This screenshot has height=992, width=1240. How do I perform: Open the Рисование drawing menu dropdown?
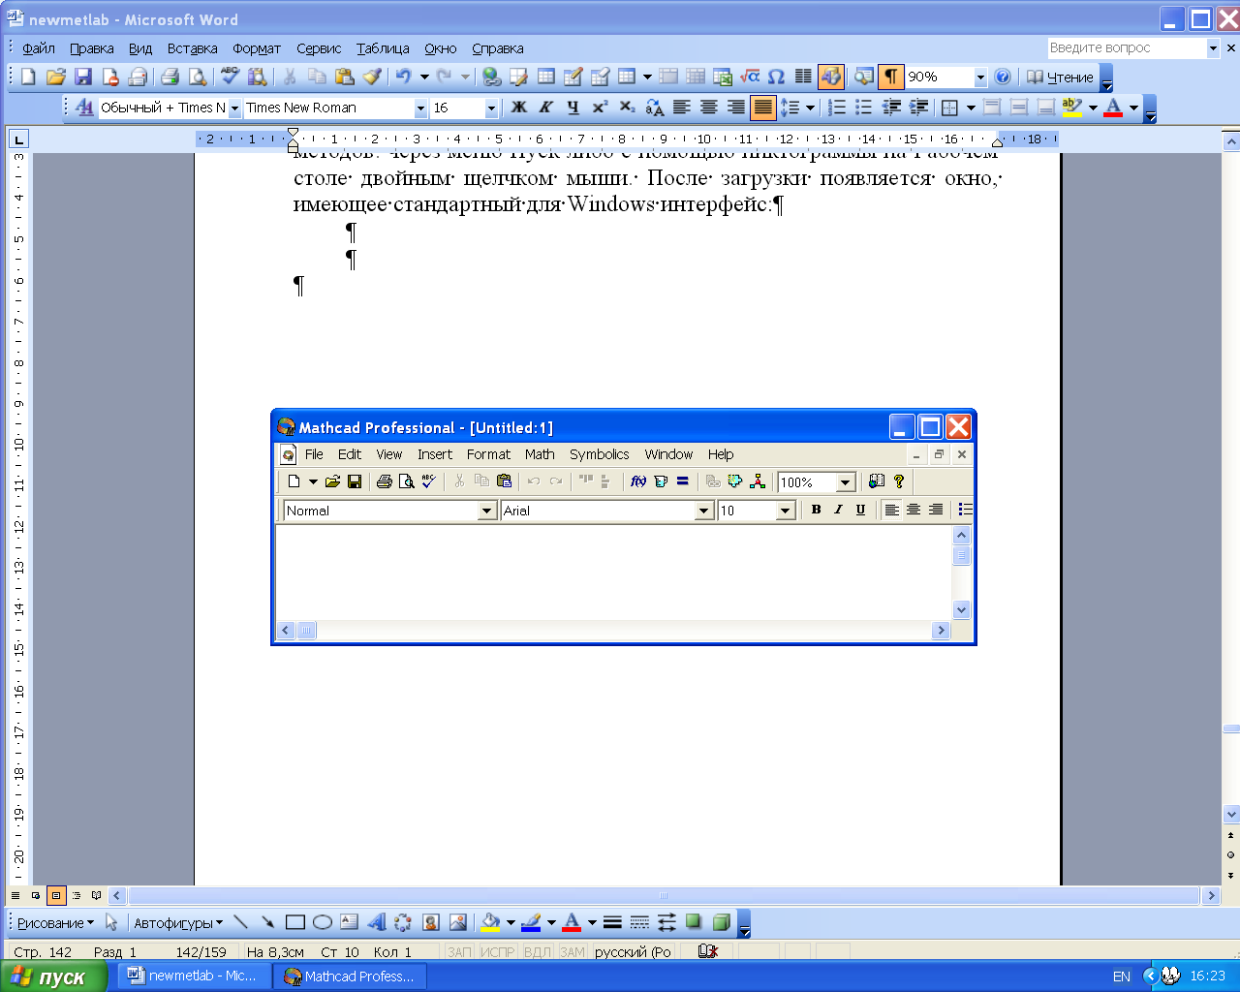click(56, 922)
